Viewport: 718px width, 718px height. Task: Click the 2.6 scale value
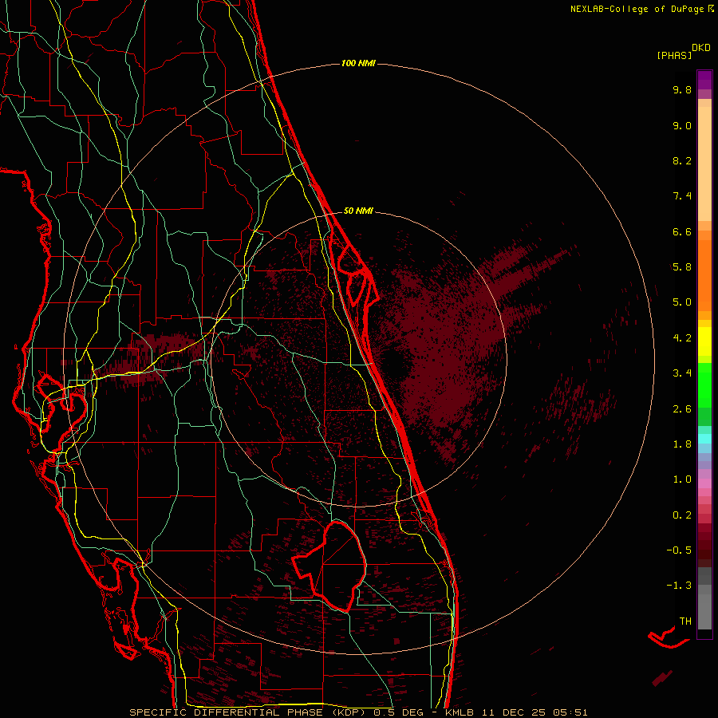click(682, 409)
